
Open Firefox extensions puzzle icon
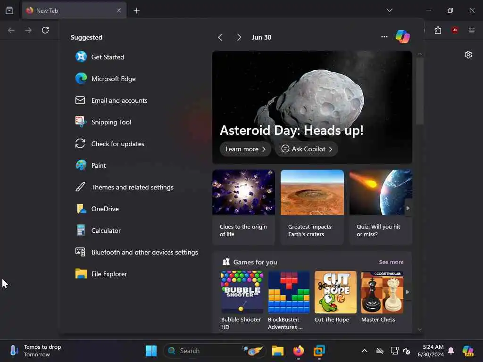(x=438, y=30)
